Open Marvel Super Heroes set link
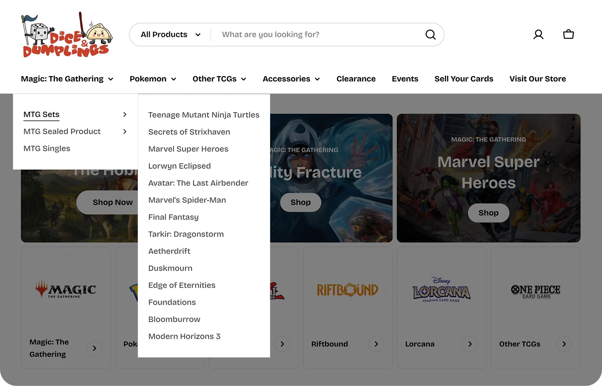 [x=188, y=149]
